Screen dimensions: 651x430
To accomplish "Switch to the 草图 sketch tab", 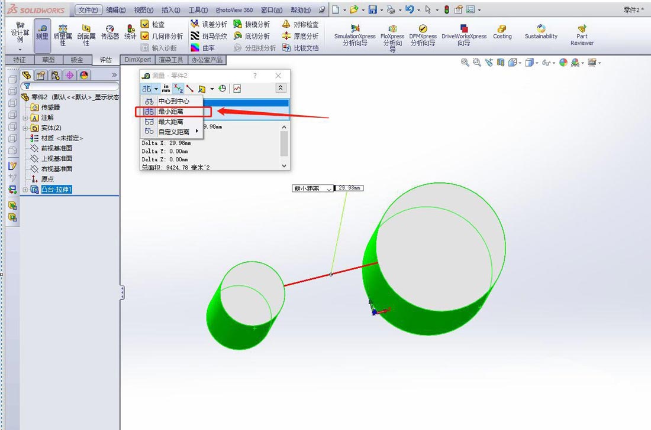I will coord(48,60).
